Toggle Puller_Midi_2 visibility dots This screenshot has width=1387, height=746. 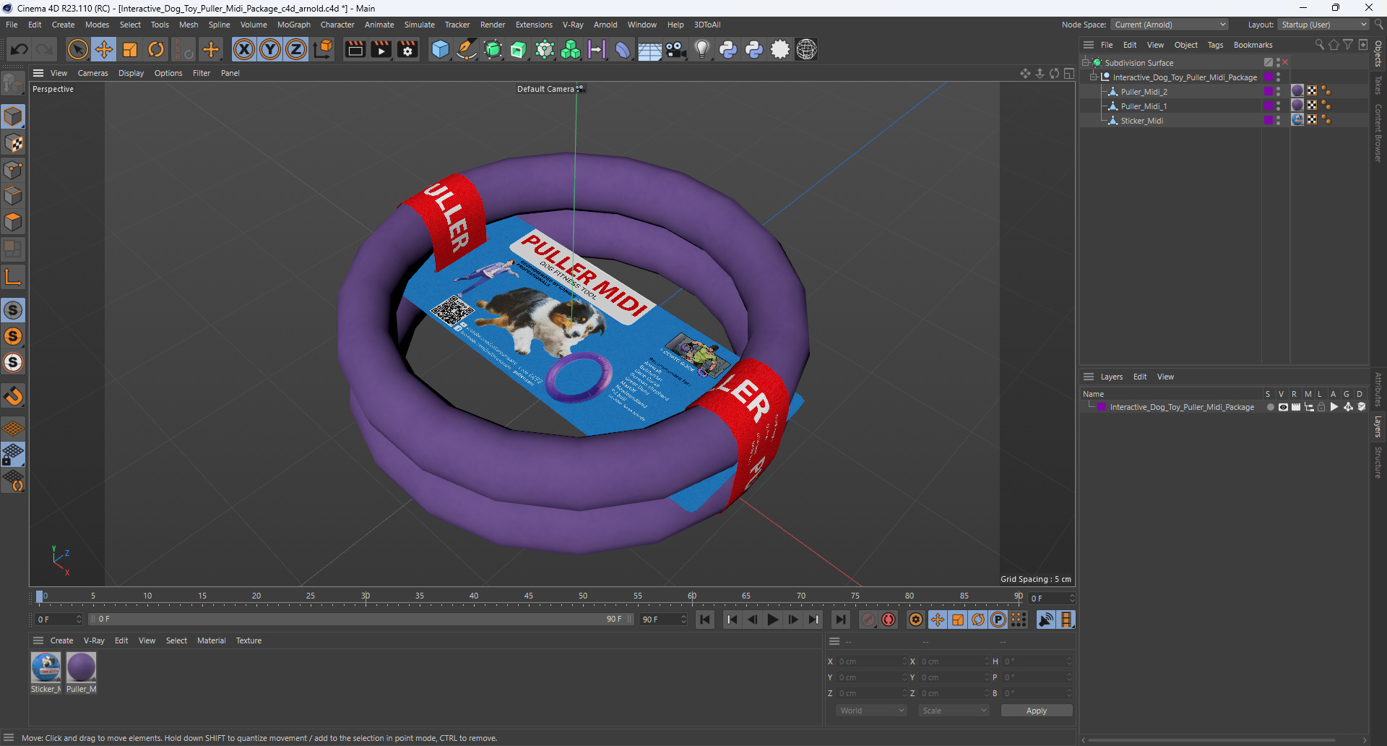[x=1278, y=92]
